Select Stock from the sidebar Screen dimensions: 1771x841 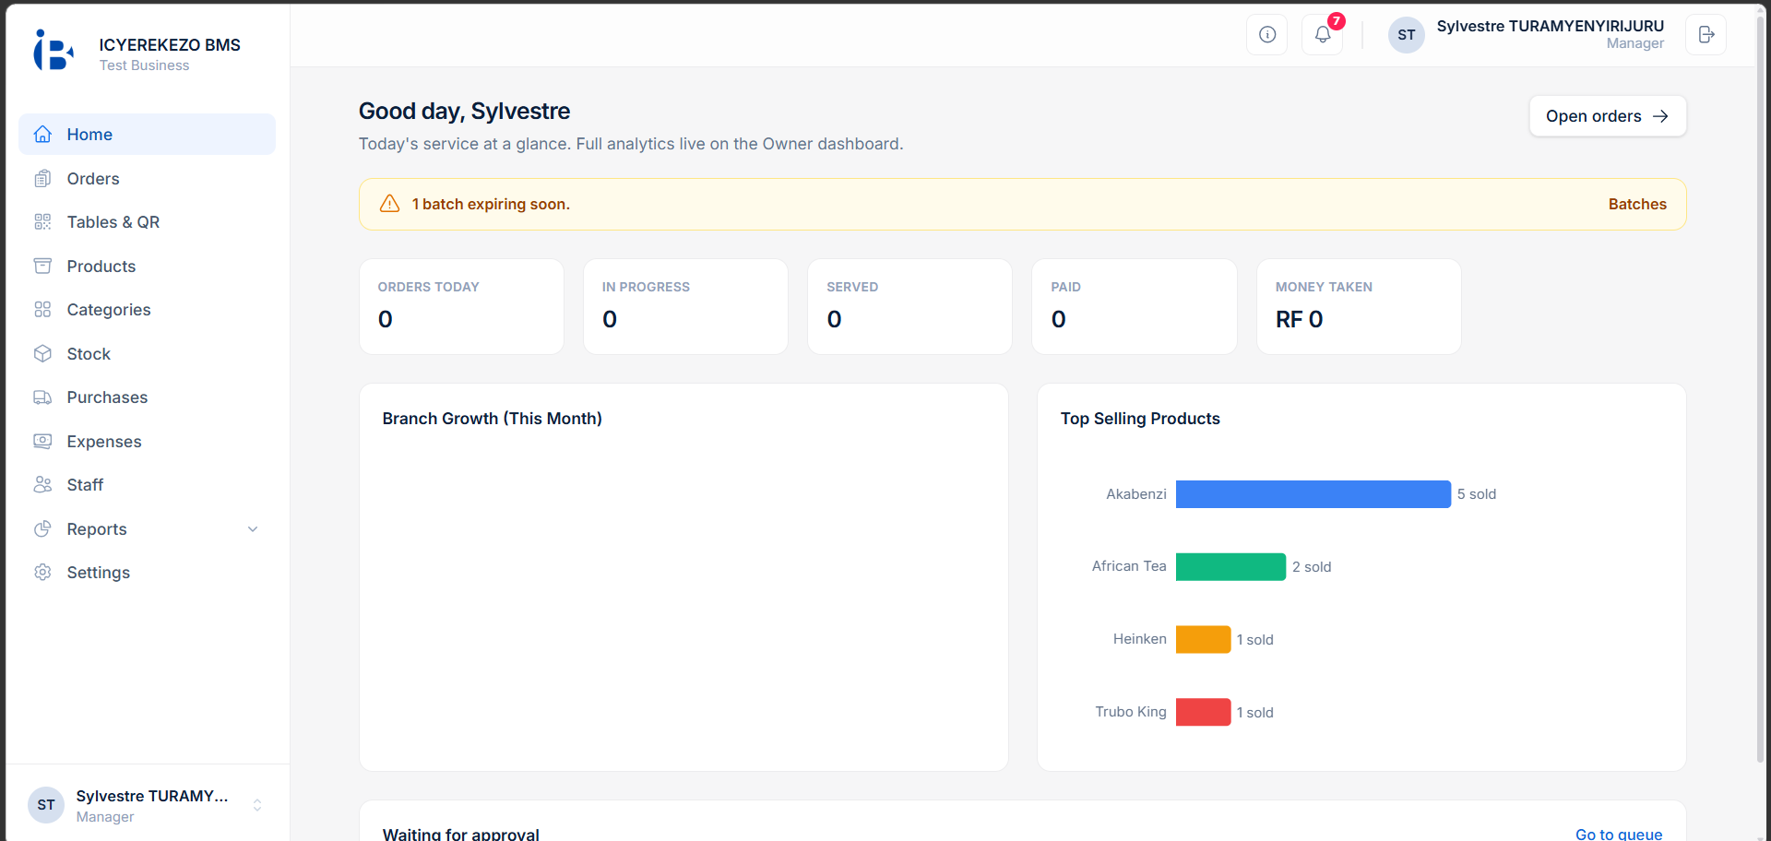148,354
